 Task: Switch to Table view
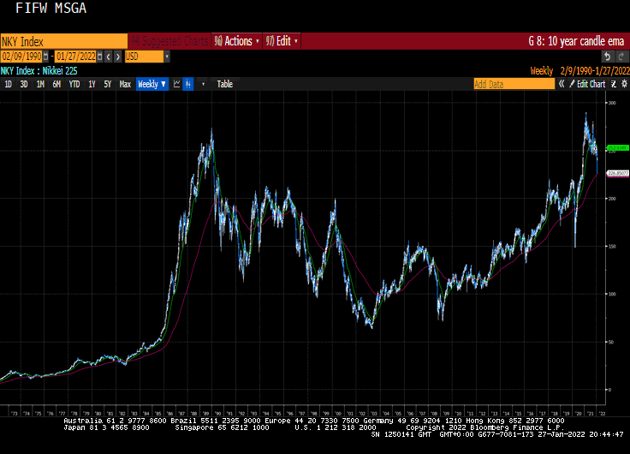[x=224, y=84]
